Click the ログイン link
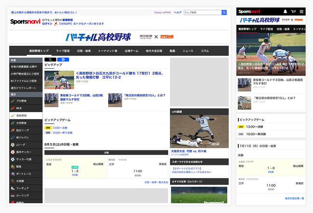The image size is (313, 213). [x=47, y=24]
